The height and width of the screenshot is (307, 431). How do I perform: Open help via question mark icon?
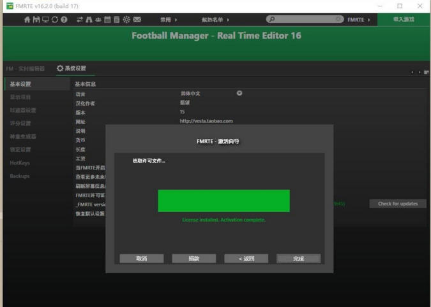(x=64, y=20)
